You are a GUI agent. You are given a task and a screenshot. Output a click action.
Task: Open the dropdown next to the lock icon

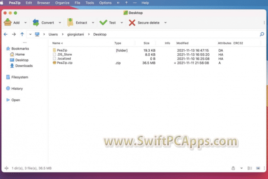(242, 168)
